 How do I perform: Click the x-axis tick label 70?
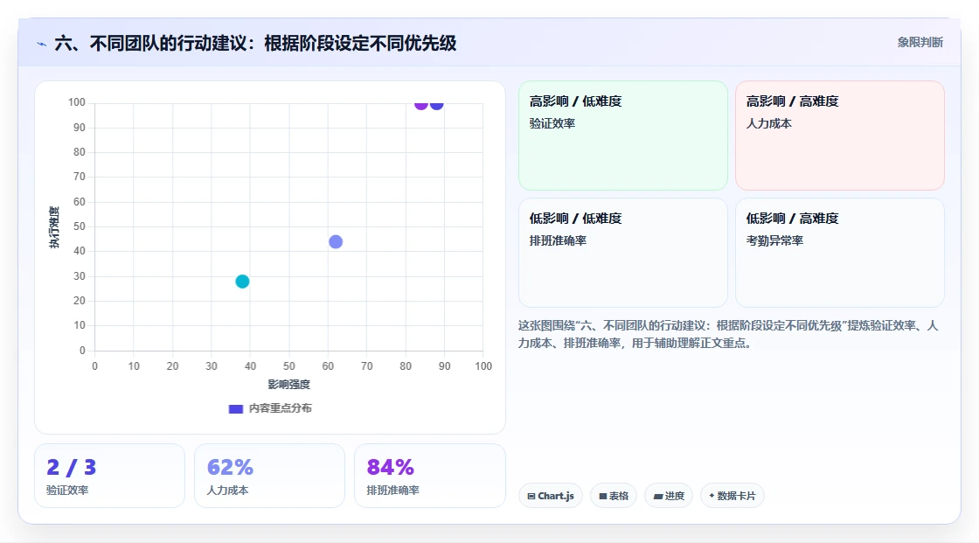(366, 366)
